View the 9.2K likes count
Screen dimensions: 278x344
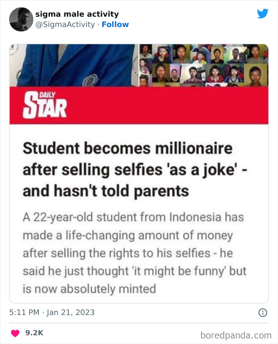pyautogui.click(x=34, y=333)
